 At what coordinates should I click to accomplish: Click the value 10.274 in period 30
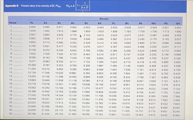click(x=139, y=107)
